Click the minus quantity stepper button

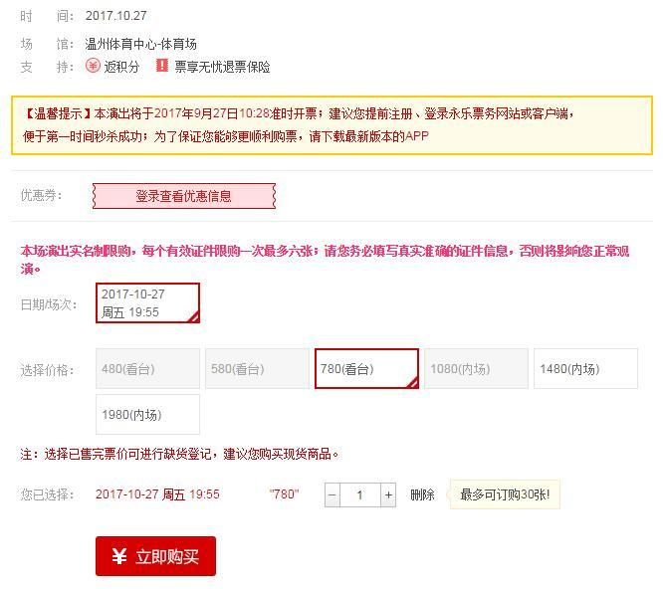(x=332, y=494)
